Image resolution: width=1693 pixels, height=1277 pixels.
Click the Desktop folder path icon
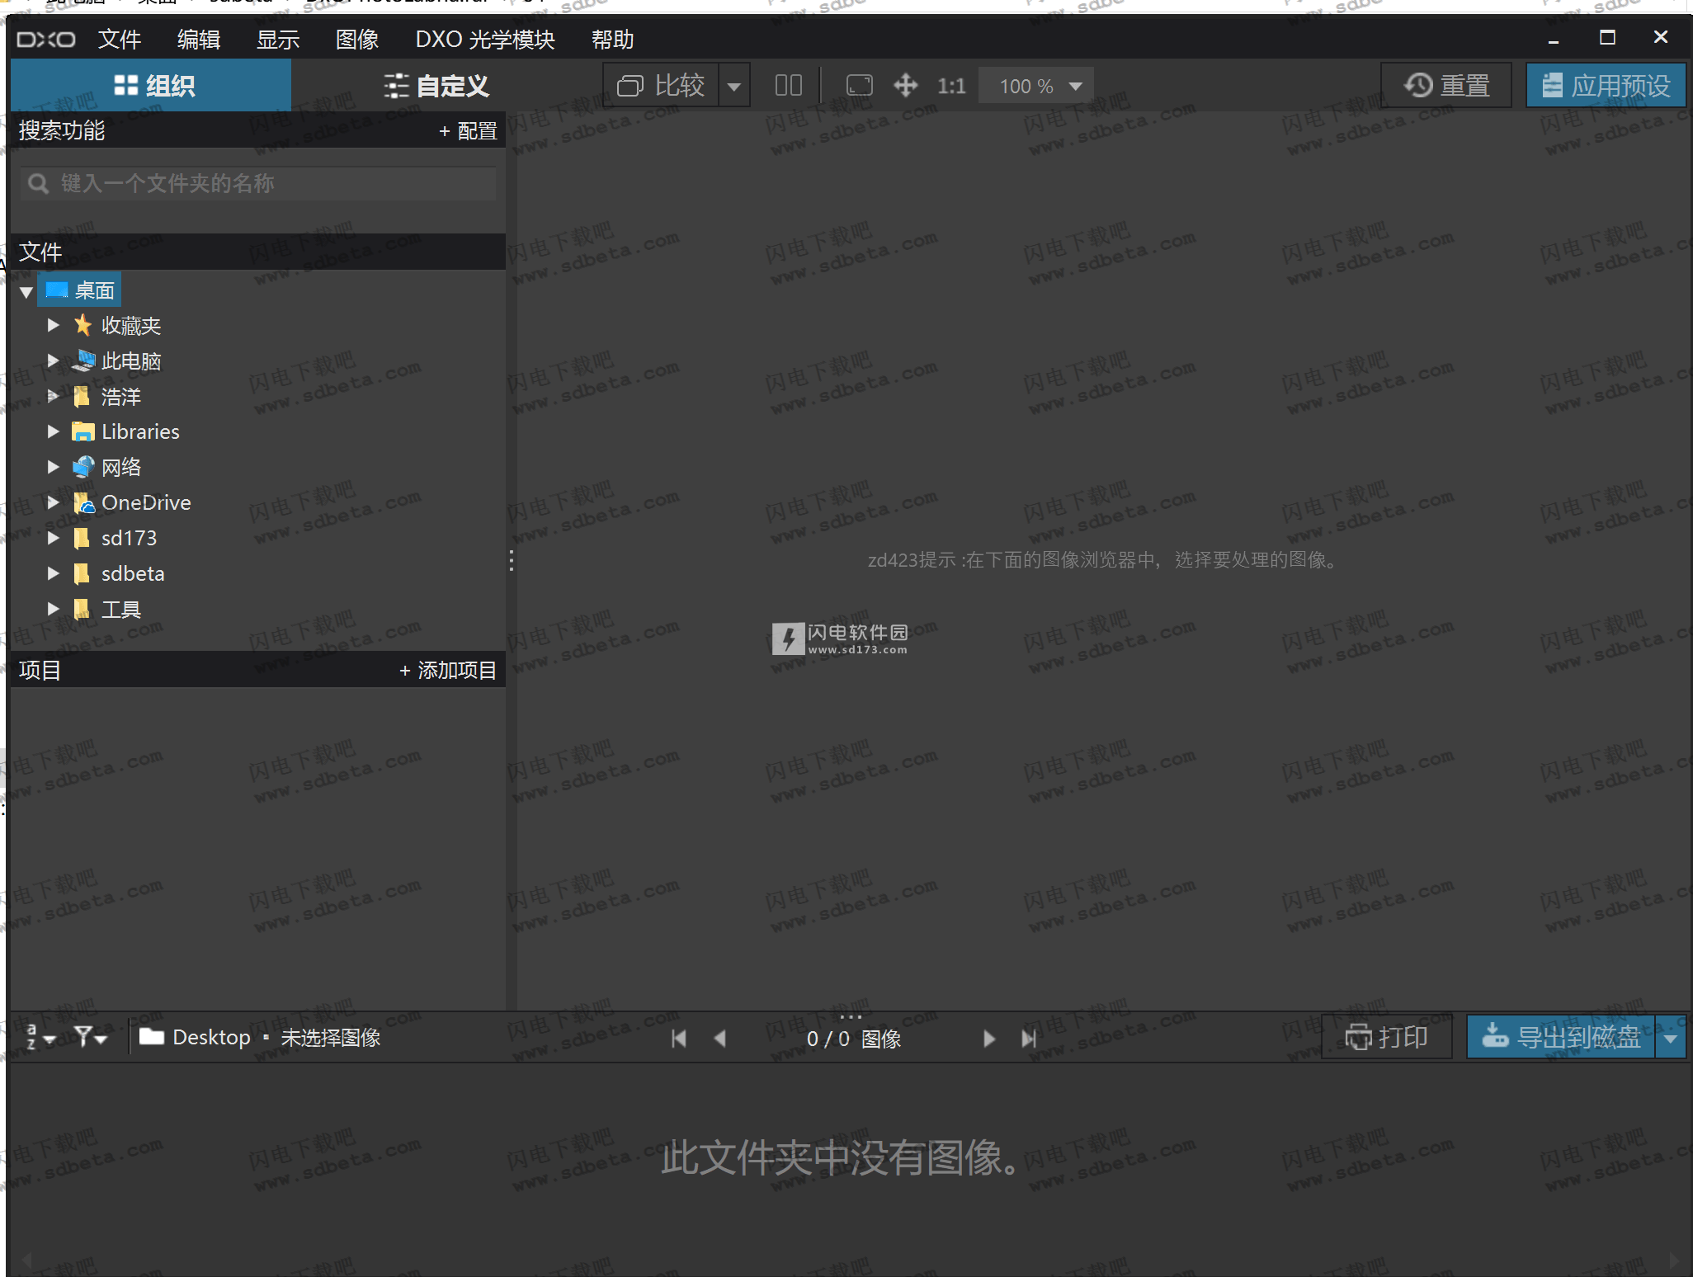152,1036
